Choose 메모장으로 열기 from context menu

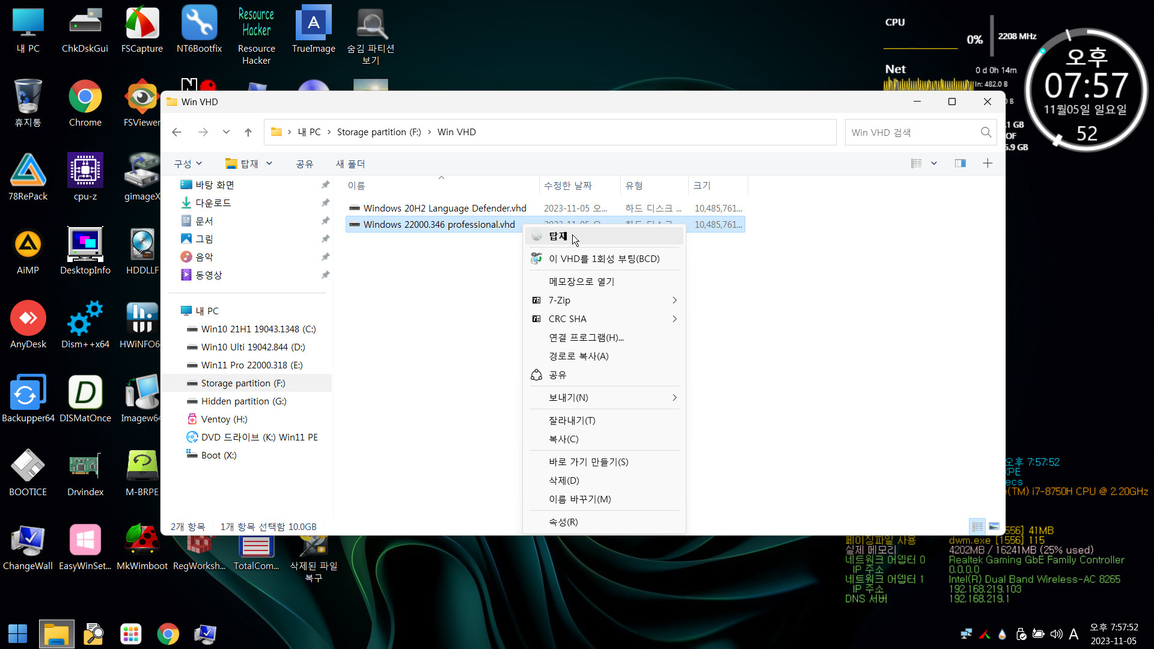(x=604, y=281)
